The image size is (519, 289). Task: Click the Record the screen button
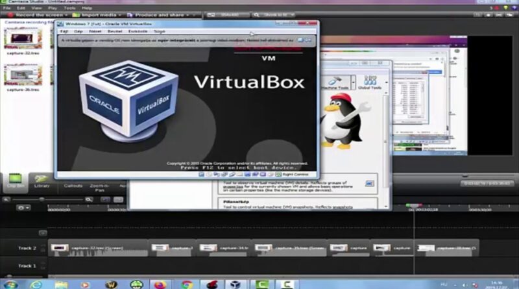coord(35,15)
